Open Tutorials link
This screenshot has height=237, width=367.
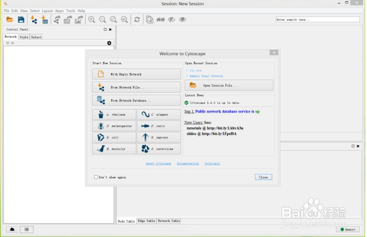pos(212,163)
